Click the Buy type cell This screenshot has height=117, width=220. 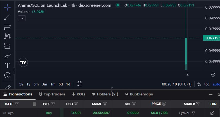click(49, 113)
